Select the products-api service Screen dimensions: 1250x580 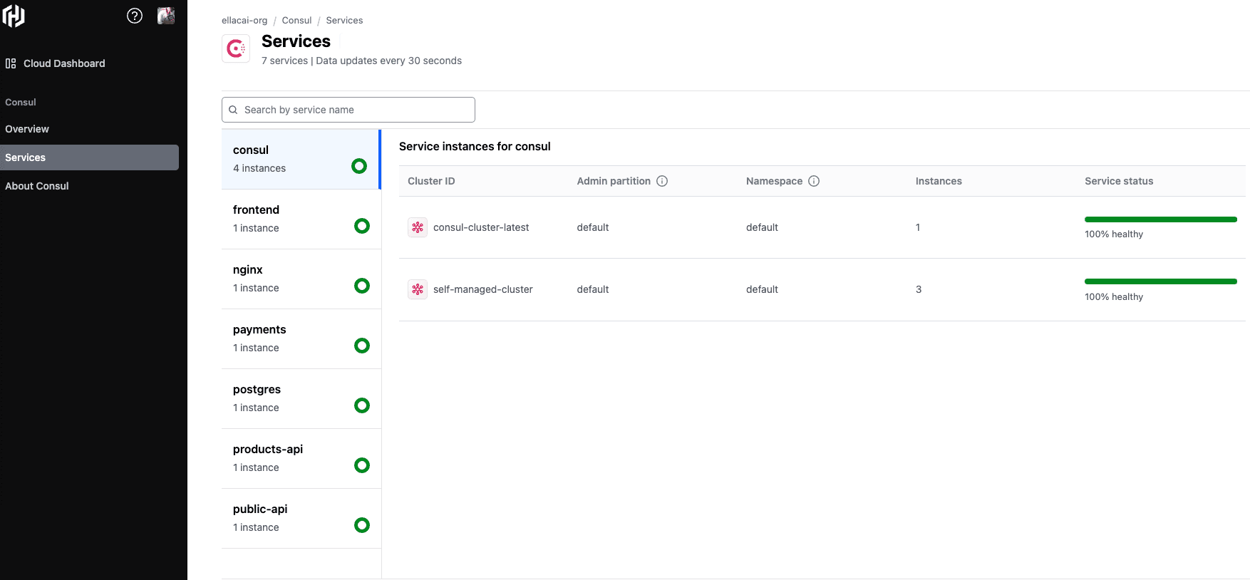click(x=301, y=458)
